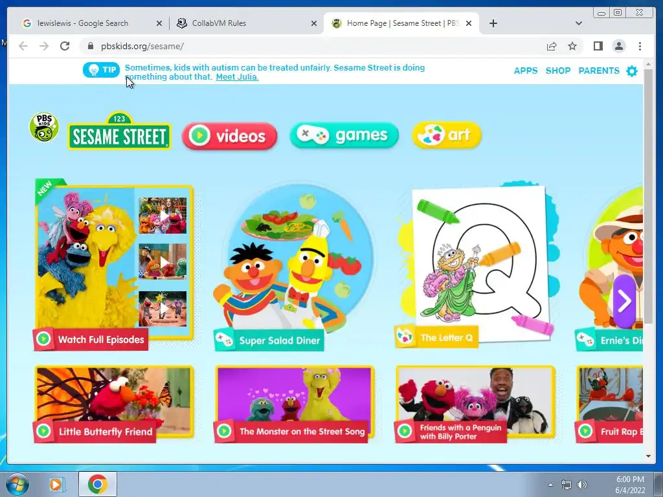The image size is (663, 497).
Task: Go back with the browser back arrow
Action: pos(23,46)
